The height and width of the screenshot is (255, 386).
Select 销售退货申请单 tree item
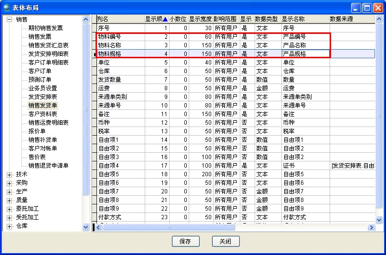[48, 166]
